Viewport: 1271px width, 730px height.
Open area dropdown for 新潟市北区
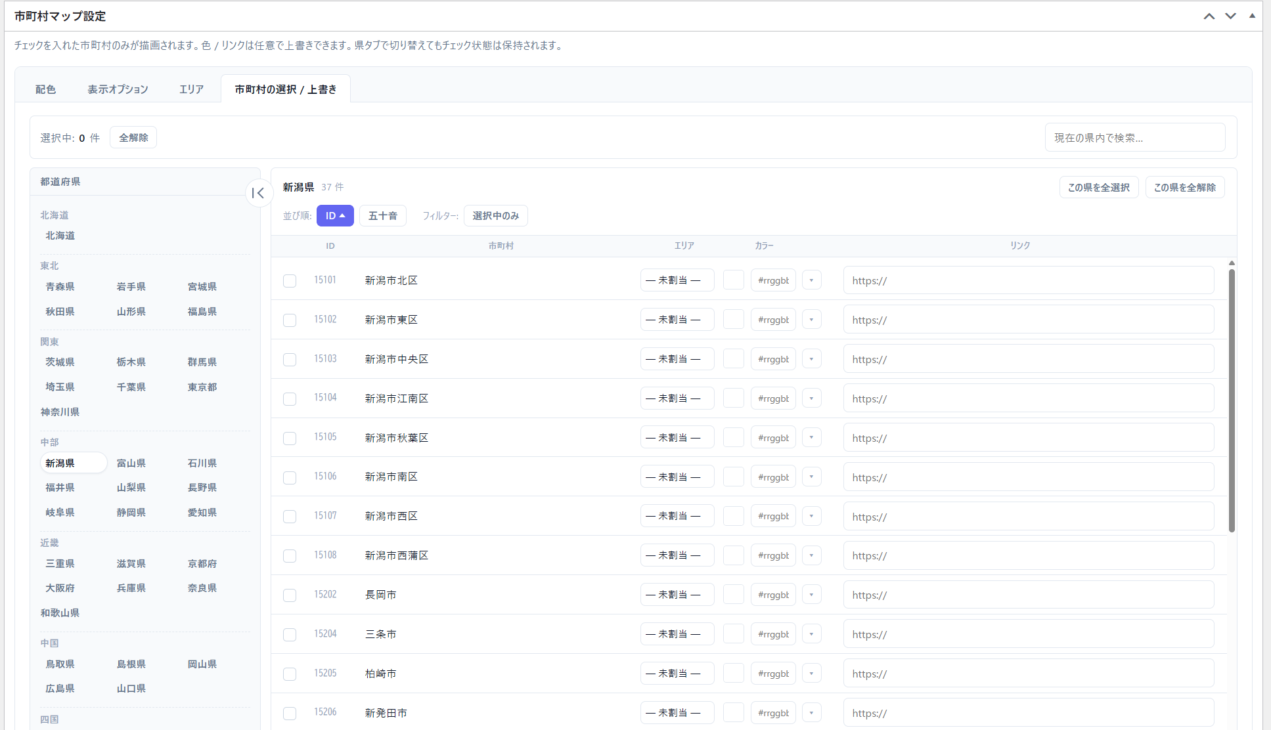677,280
